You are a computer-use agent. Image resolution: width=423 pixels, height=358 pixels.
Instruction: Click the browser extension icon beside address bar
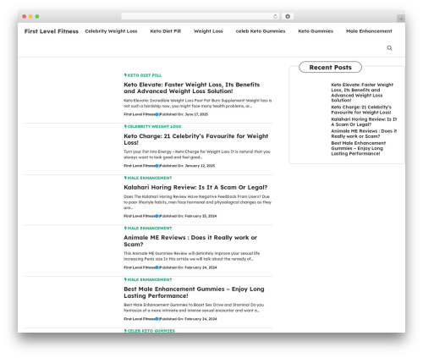288,17
